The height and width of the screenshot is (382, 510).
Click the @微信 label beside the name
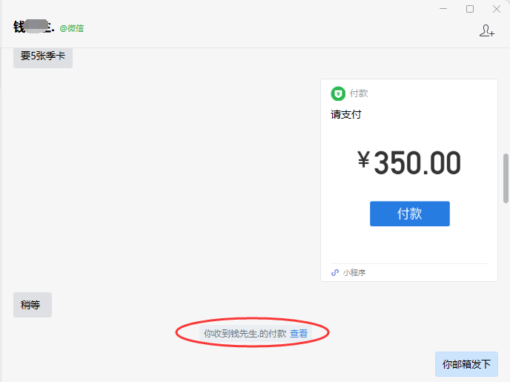(72, 28)
